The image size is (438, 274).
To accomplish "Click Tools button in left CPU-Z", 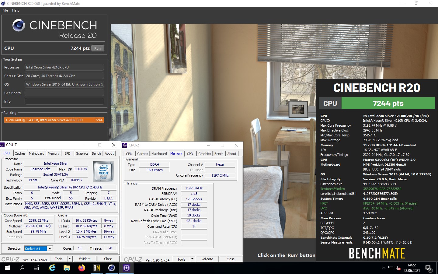I will 59,259.
